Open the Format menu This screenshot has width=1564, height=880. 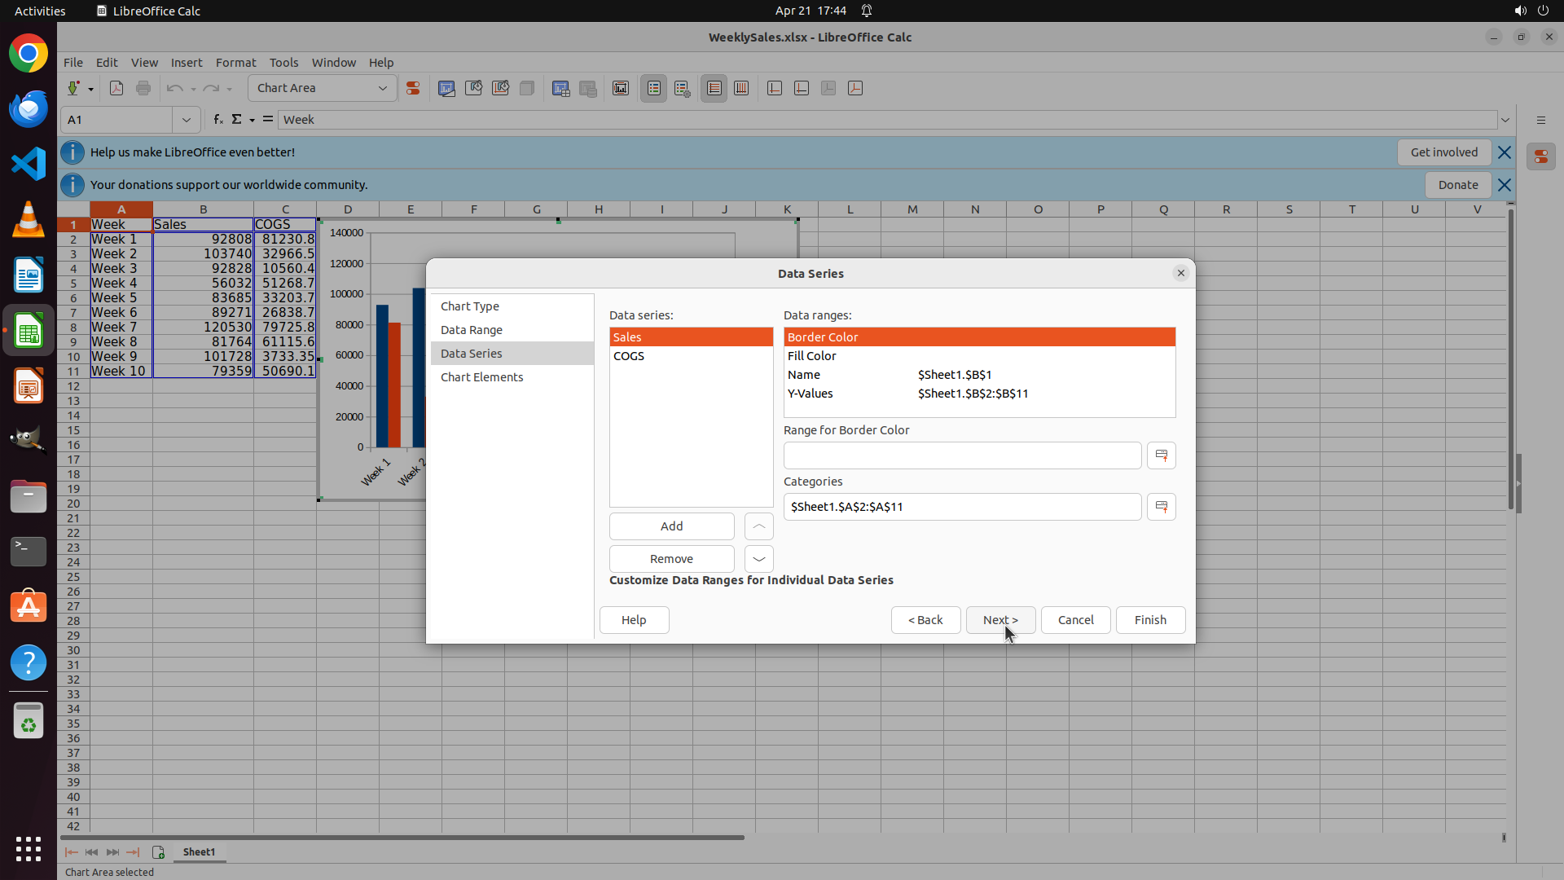[235, 63]
